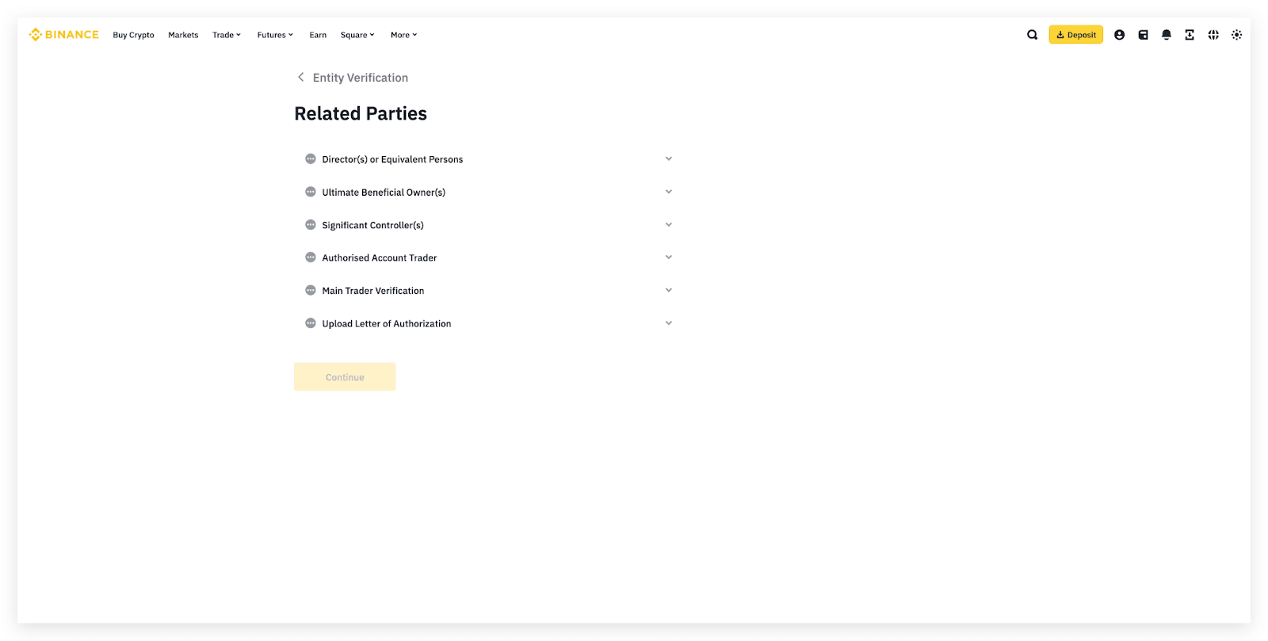Click status icon for Upload Letter of Authorization
The width and height of the screenshot is (1268, 641).
[x=311, y=323]
